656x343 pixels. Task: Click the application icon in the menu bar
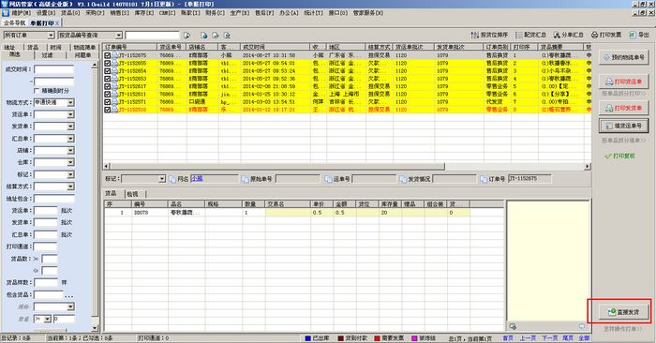pos(5,13)
